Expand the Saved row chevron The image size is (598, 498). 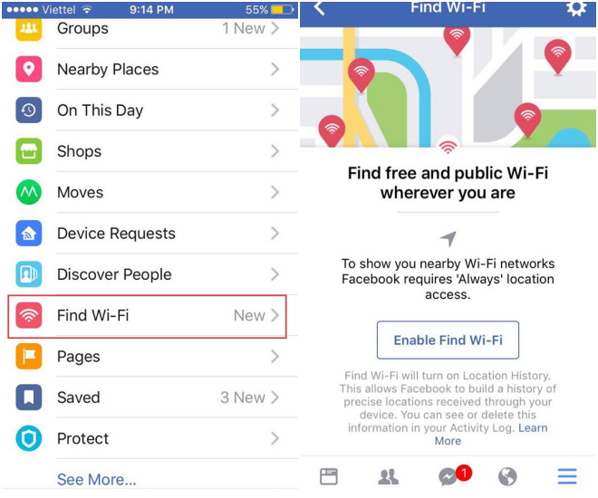(275, 397)
